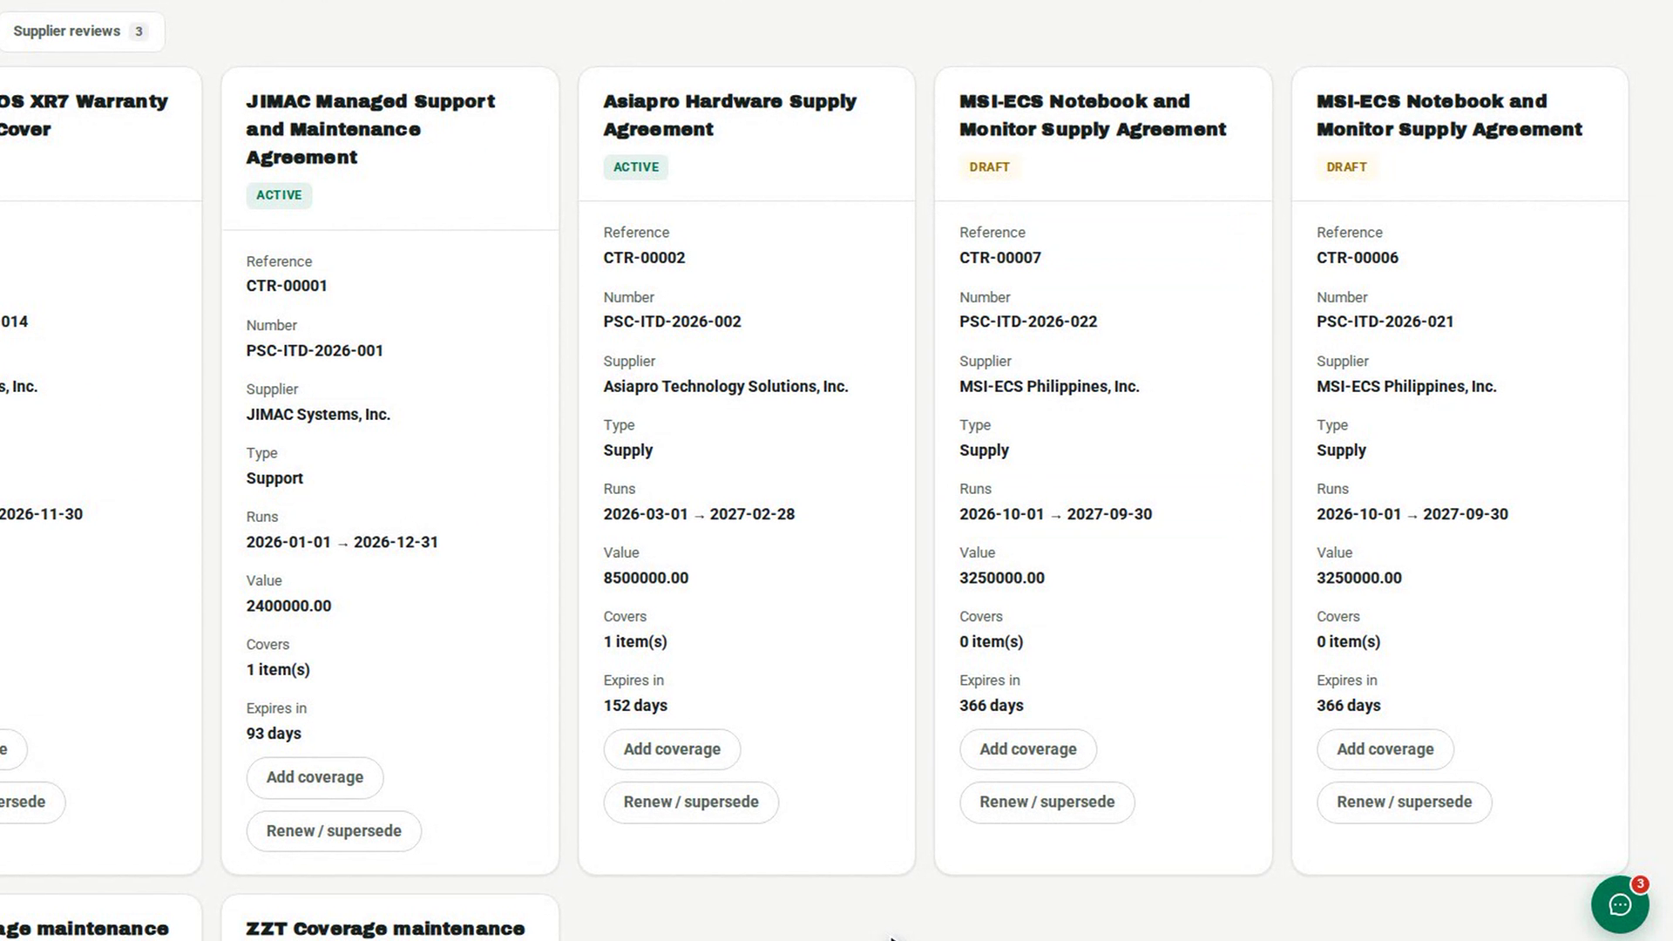Click the 366 days expiry on CTR-00007

tap(992, 706)
